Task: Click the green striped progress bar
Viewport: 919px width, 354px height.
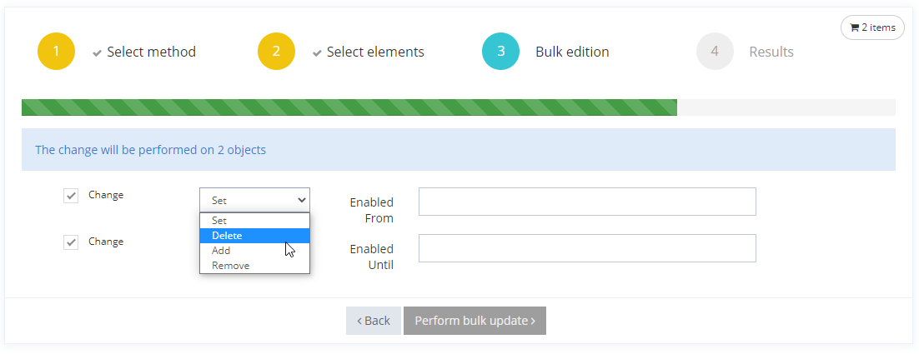Action: pyautogui.click(x=349, y=107)
